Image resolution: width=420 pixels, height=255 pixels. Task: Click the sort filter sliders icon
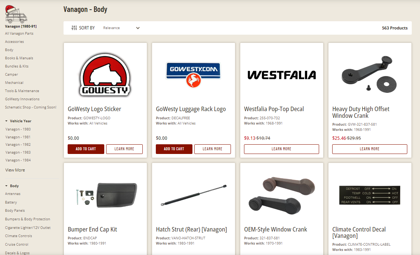(x=74, y=28)
